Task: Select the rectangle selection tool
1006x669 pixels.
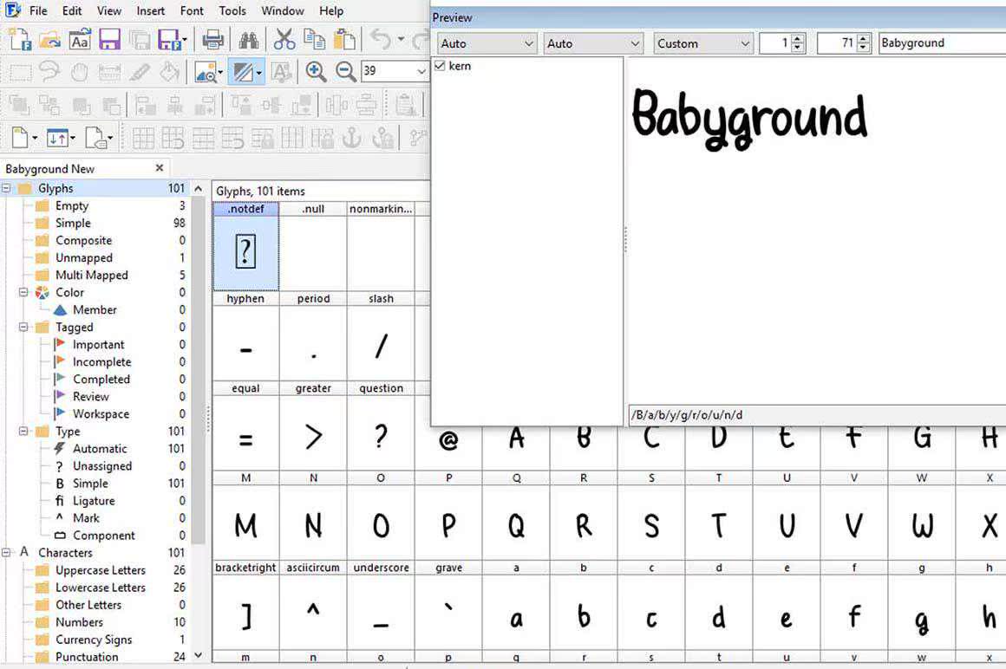Action: (x=20, y=72)
